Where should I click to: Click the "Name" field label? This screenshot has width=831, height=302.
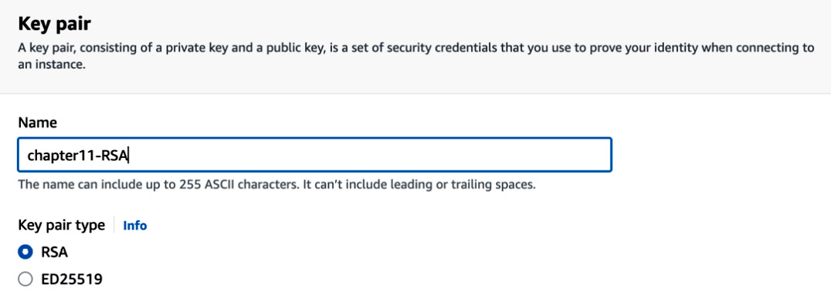coord(37,122)
